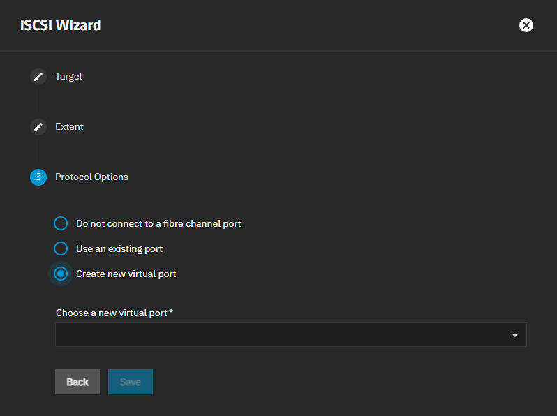
Task: Click the pencil icon beside Target
Action: 38,77
